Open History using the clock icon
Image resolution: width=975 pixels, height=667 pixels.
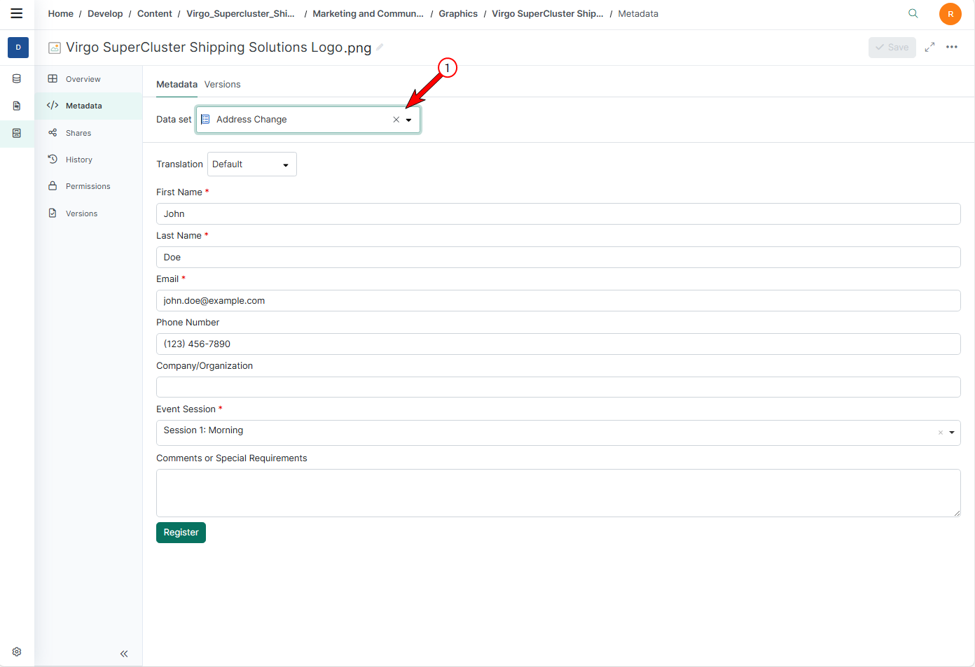coord(53,159)
